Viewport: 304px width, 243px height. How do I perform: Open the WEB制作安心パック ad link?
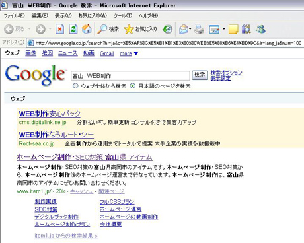(50, 114)
